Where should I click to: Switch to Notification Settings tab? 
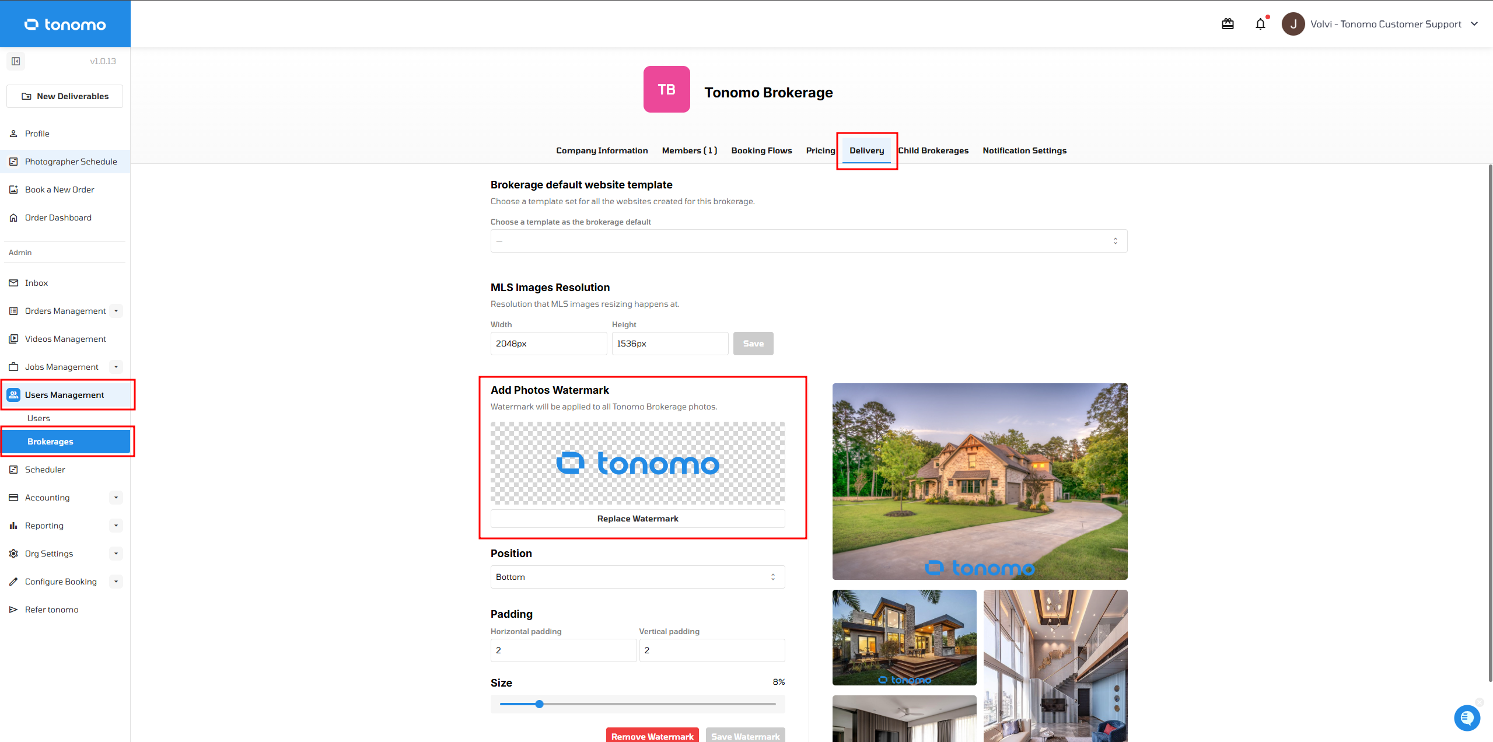1024,150
